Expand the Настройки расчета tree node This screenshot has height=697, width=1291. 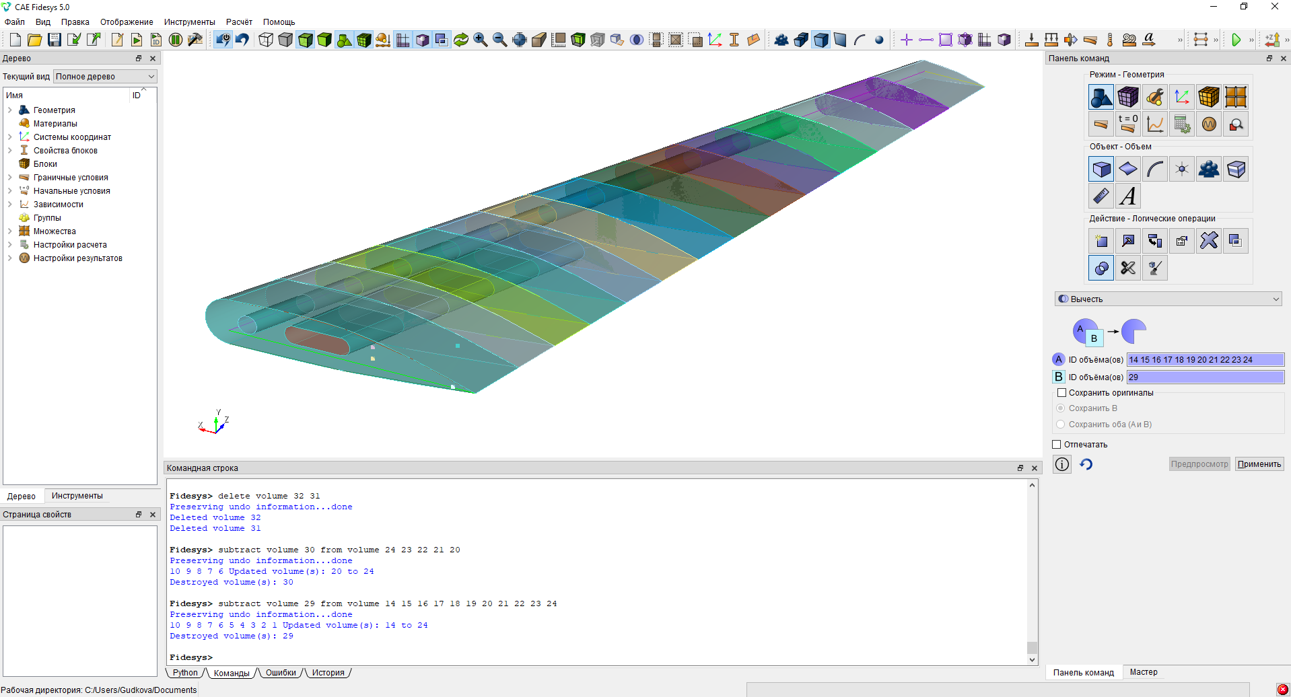(10, 245)
